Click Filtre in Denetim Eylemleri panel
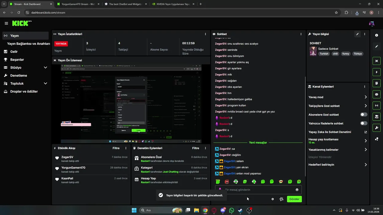This screenshot has width=383, height=215. click(195, 148)
